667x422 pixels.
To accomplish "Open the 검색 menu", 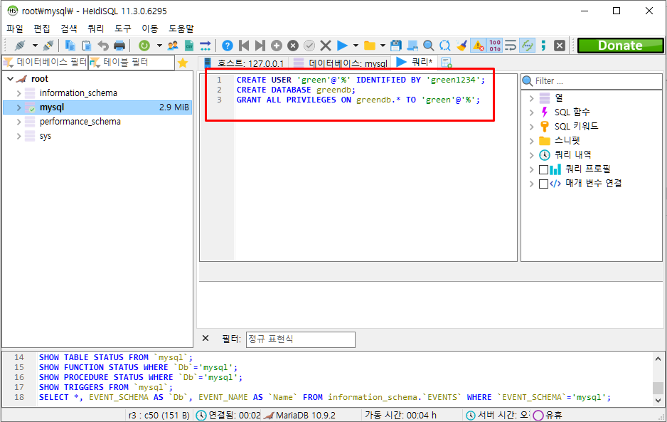I will point(68,28).
